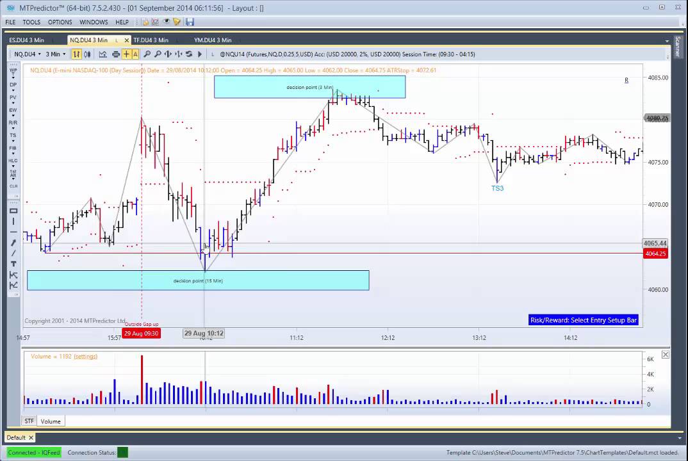Switch to the YM.DU4 3 Min tab

click(x=213, y=40)
